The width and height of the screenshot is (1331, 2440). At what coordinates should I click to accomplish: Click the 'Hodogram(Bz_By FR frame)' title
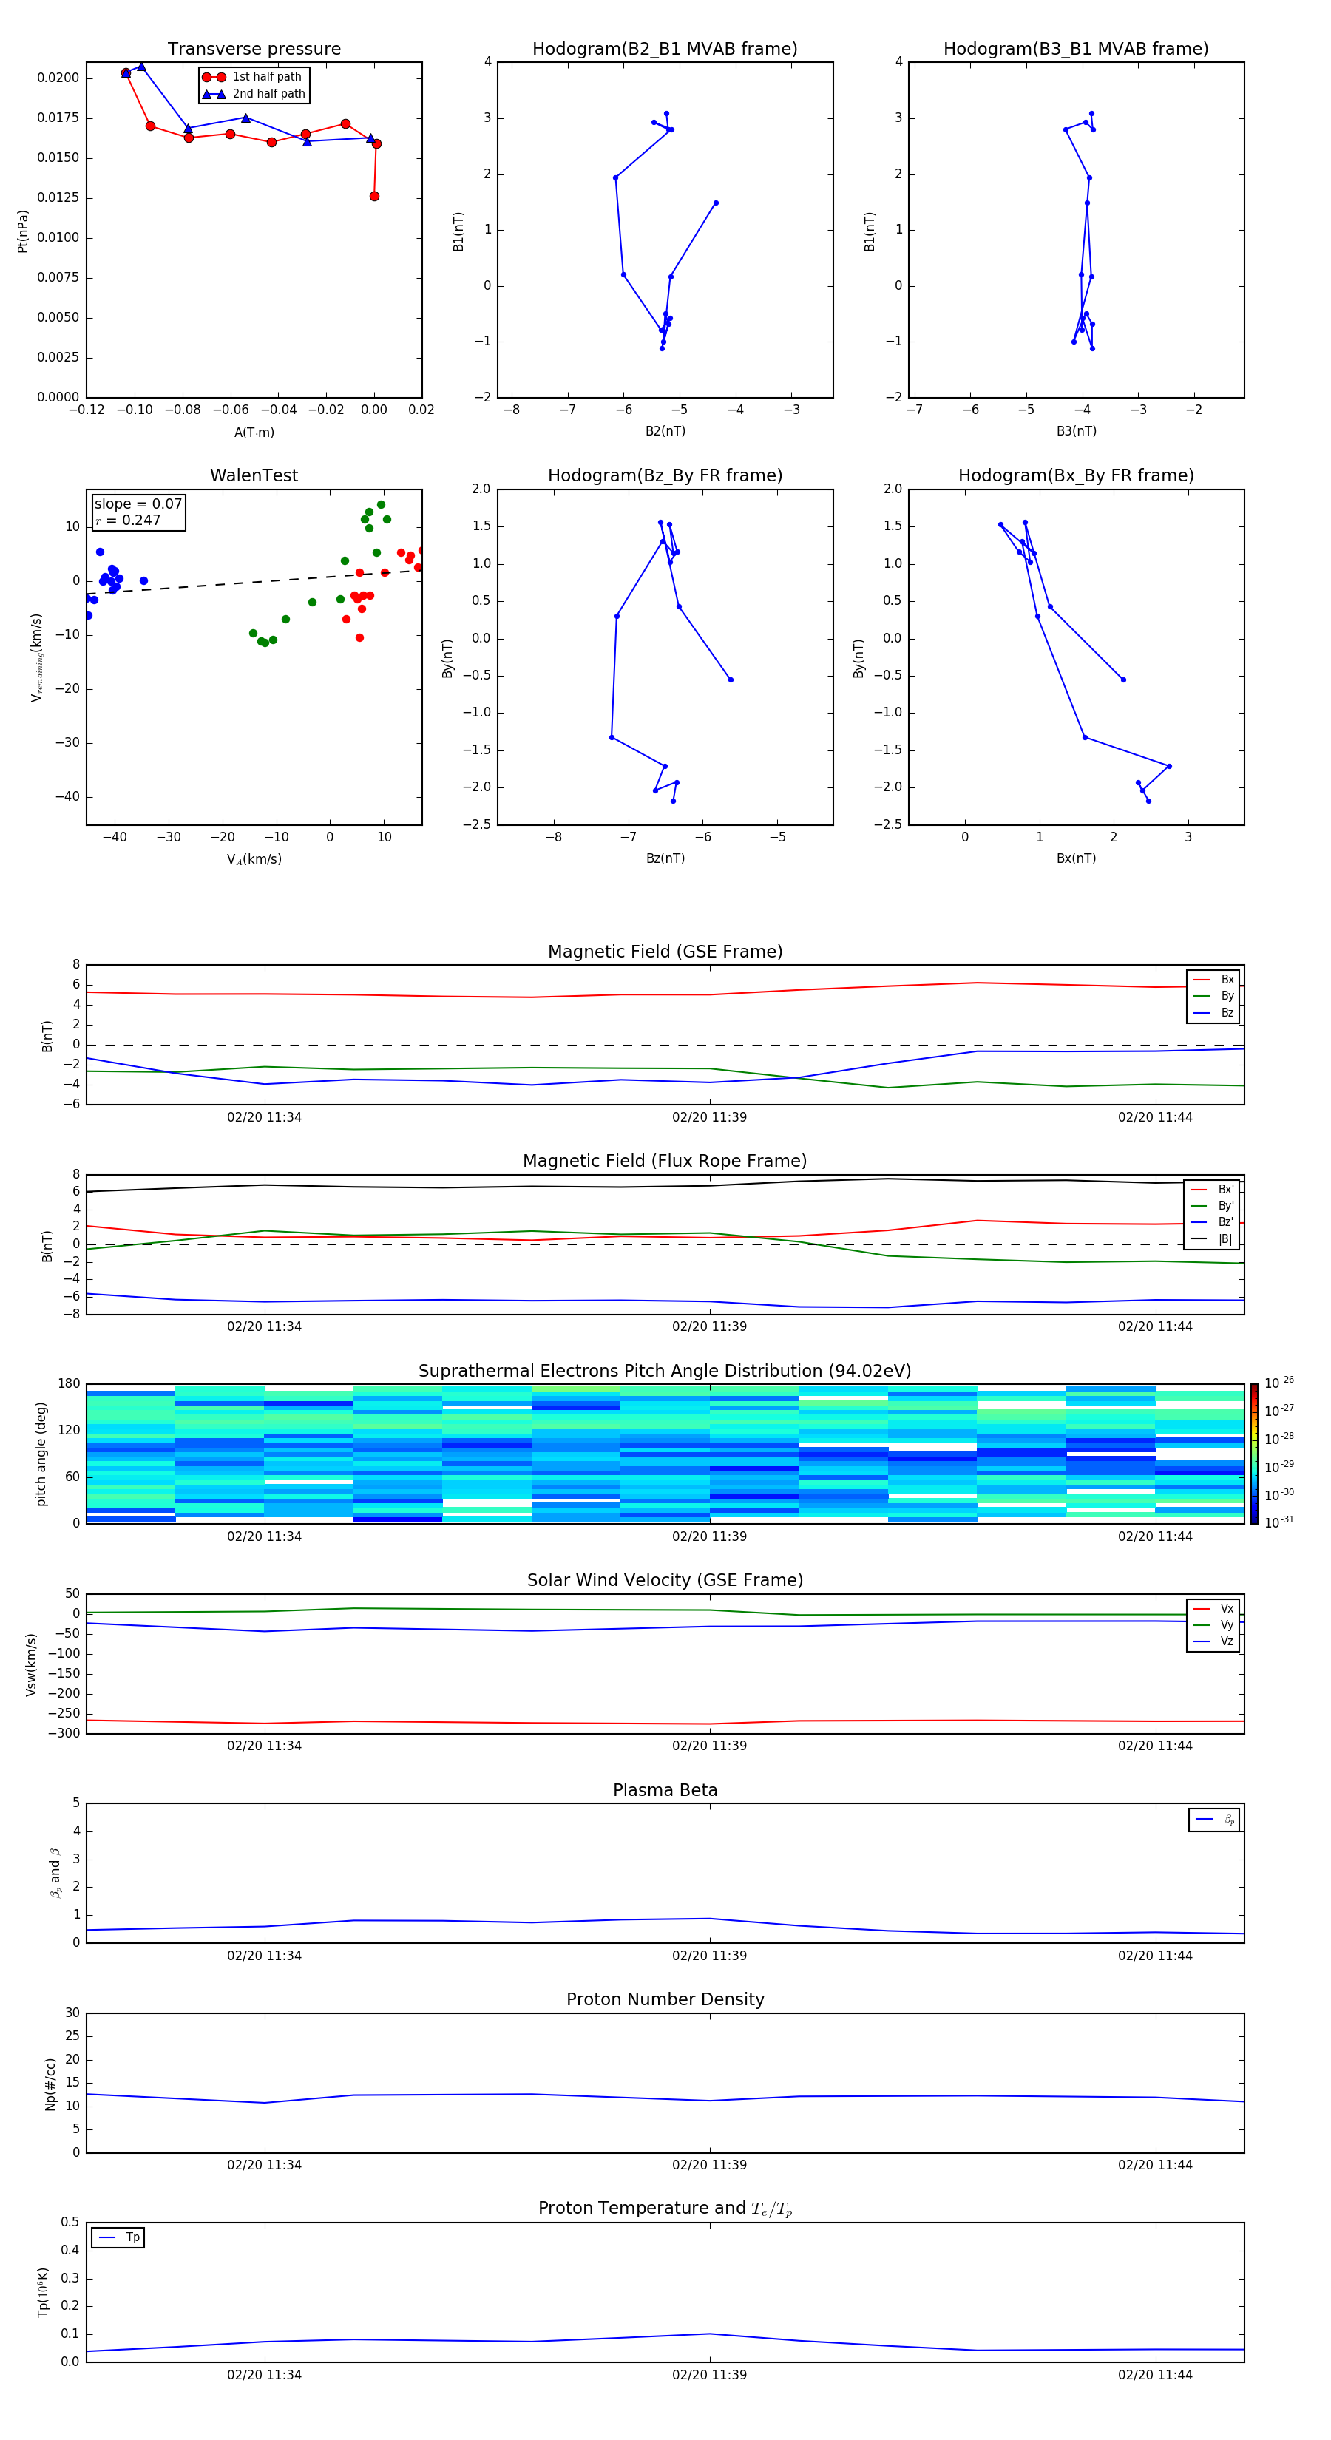pos(665,475)
